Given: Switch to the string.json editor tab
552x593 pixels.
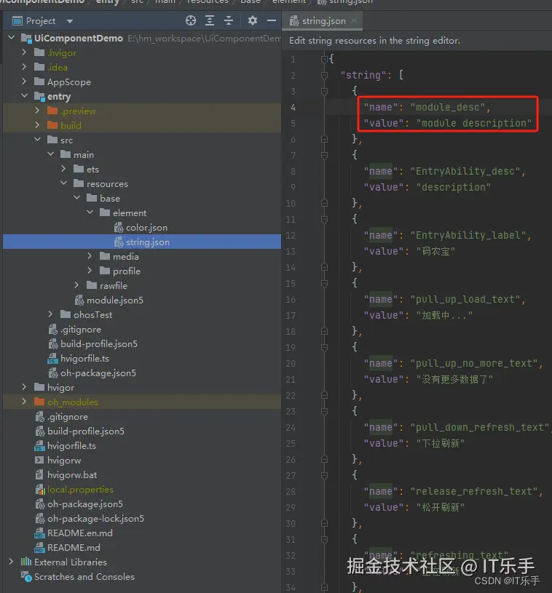Looking at the screenshot, I should tap(324, 21).
